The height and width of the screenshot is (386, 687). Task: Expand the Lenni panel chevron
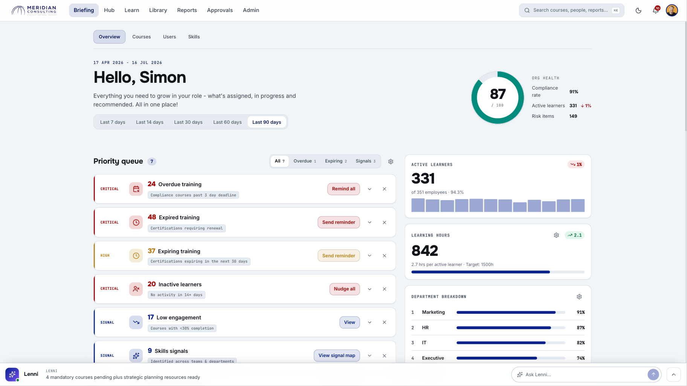click(x=673, y=374)
